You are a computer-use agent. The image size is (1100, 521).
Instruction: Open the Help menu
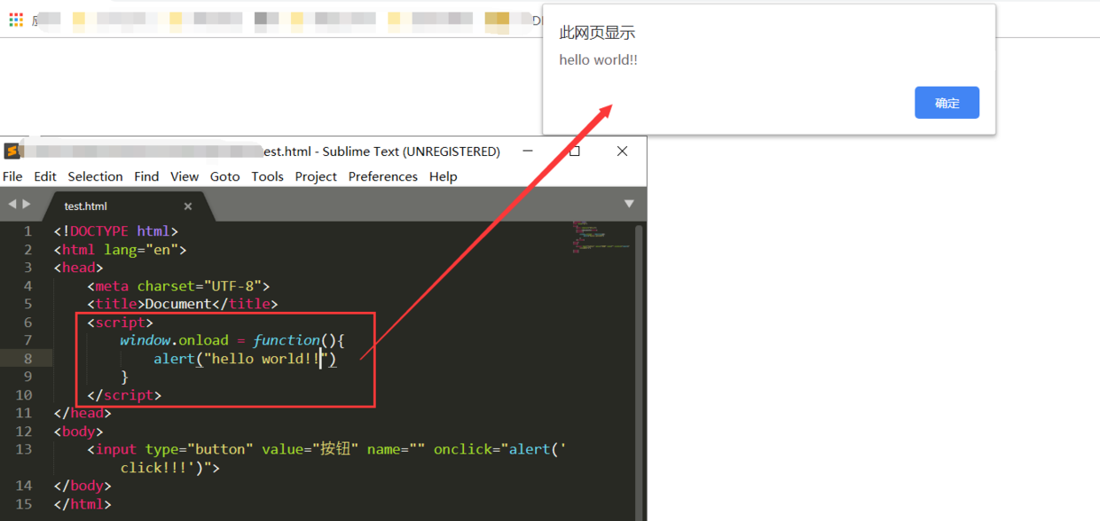coord(443,176)
